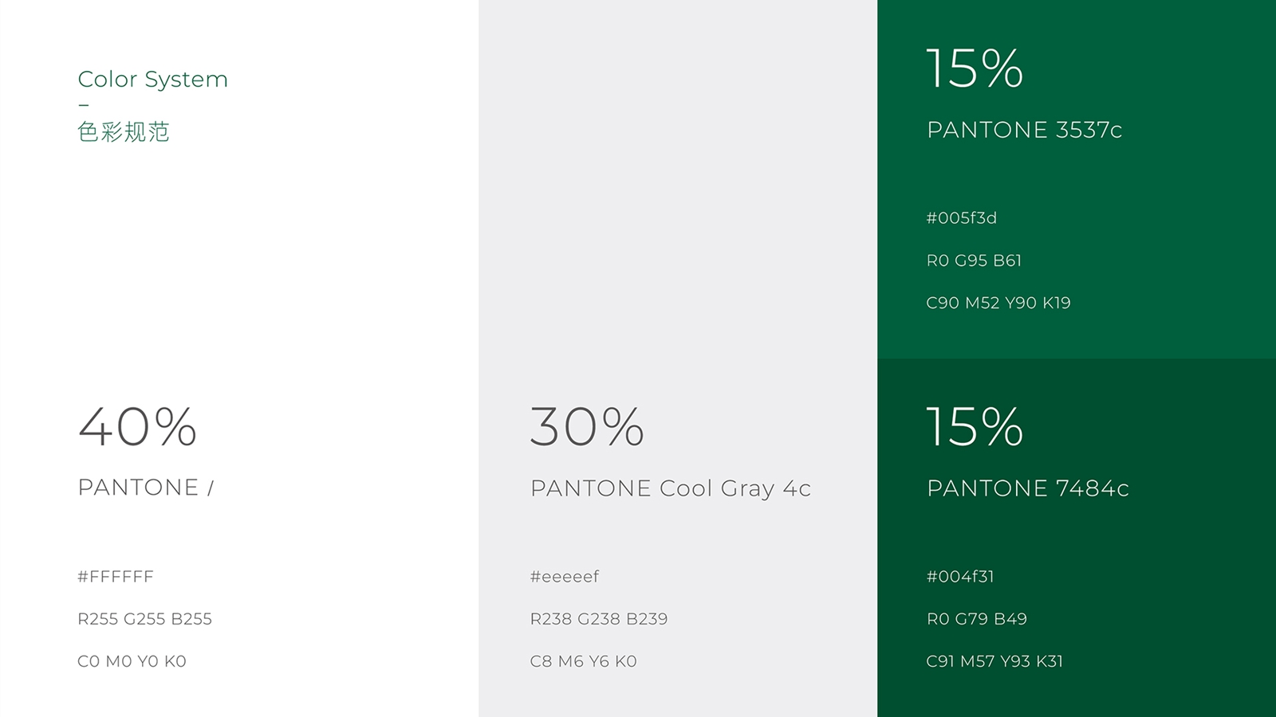Select the light gray color panel
1276x717 pixels.
pos(678,358)
